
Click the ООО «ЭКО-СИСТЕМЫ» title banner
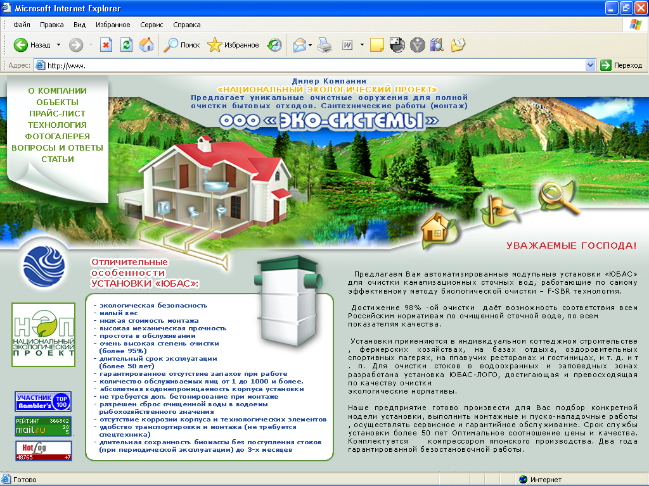329,121
